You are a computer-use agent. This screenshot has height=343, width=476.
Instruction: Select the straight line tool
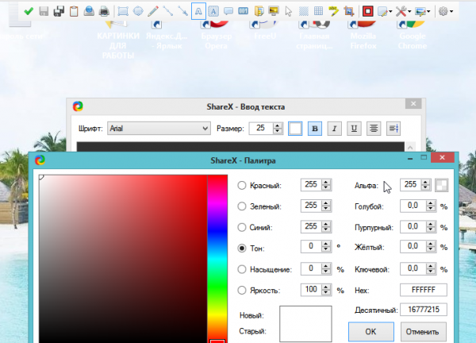pyautogui.click(x=168, y=12)
